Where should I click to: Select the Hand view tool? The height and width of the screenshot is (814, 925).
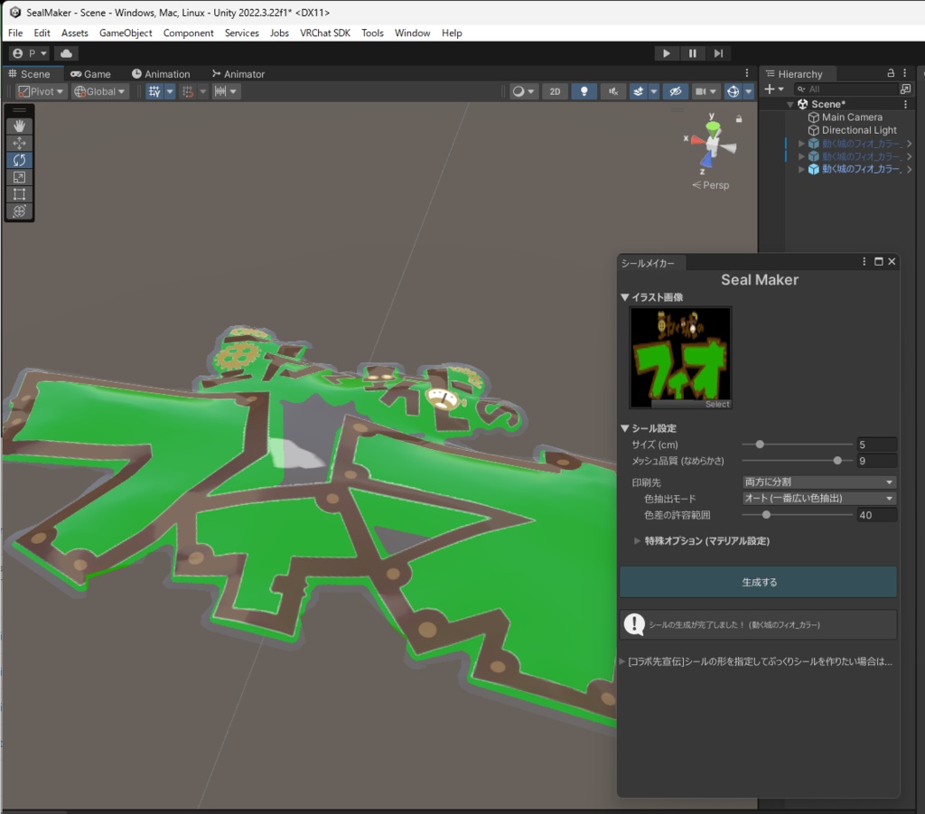click(20, 126)
